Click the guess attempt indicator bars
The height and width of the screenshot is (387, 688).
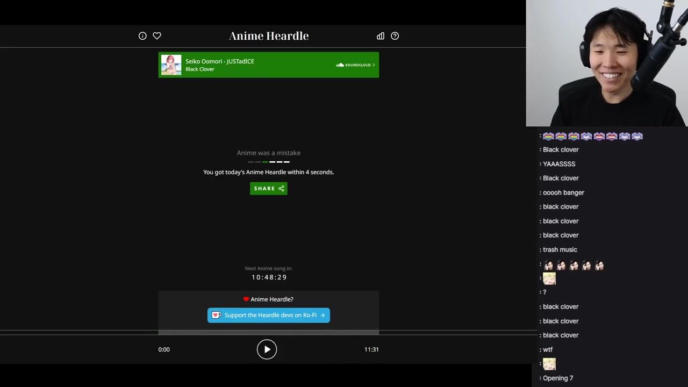269,162
